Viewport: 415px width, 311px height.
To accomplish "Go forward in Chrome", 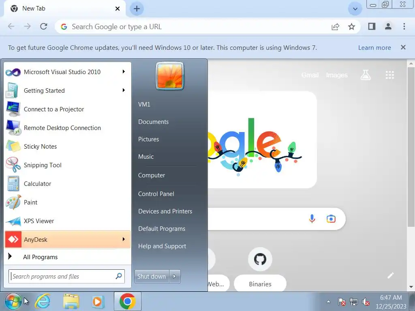I will [x=27, y=26].
